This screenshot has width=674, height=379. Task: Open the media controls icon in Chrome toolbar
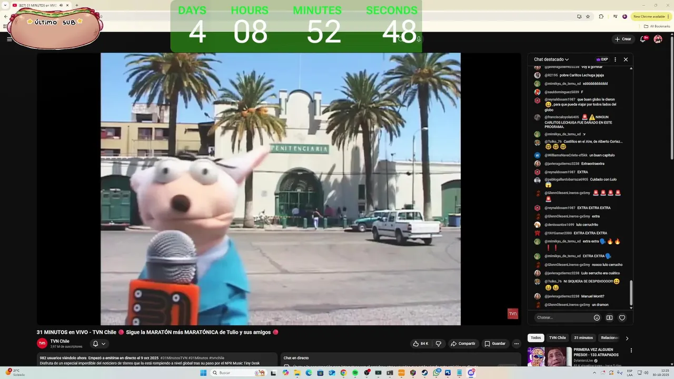click(614, 16)
